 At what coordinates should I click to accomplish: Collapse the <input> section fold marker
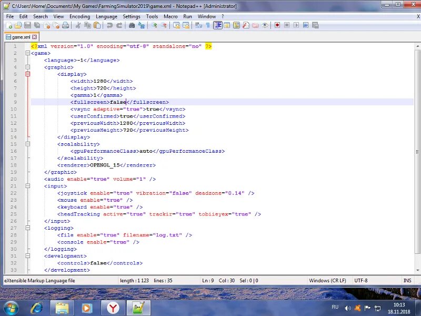(28, 186)
